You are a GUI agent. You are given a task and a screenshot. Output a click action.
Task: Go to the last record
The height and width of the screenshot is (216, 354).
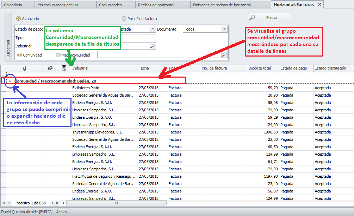click(x=57, y=203)
